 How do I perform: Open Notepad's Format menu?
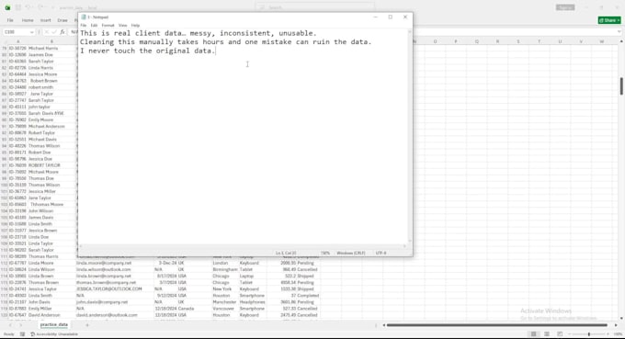pos(108,26)
